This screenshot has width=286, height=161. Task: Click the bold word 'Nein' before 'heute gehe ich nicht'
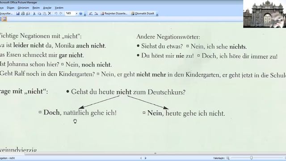point(155,113)
